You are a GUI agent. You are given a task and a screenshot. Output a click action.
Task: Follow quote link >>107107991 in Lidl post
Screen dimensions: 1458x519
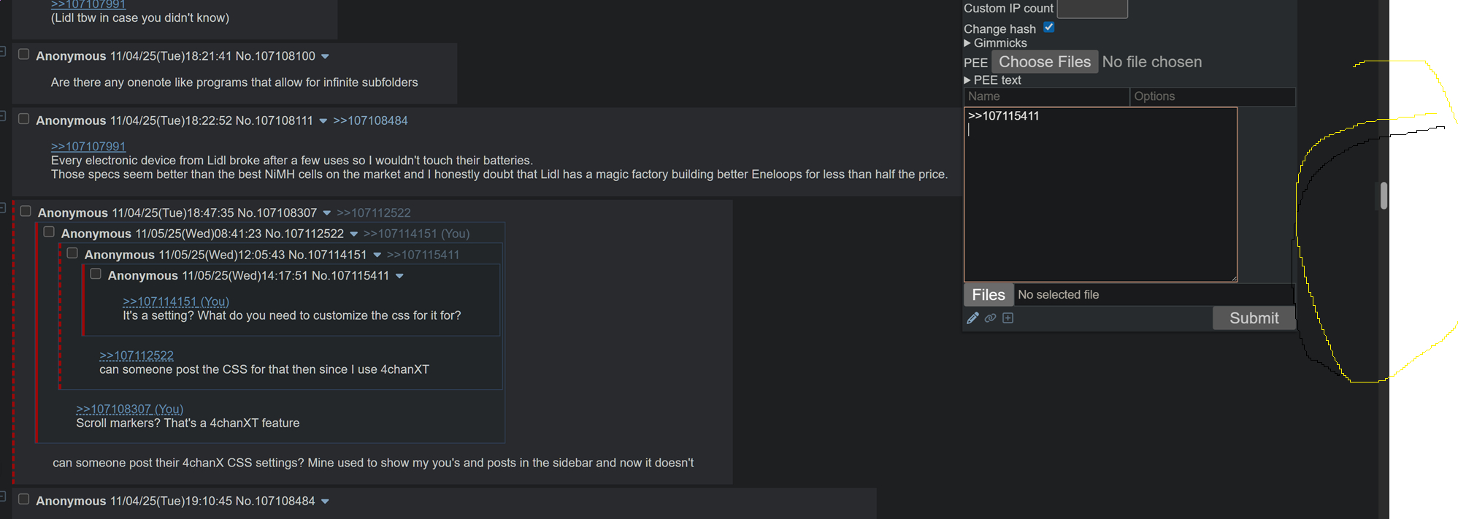88,147
